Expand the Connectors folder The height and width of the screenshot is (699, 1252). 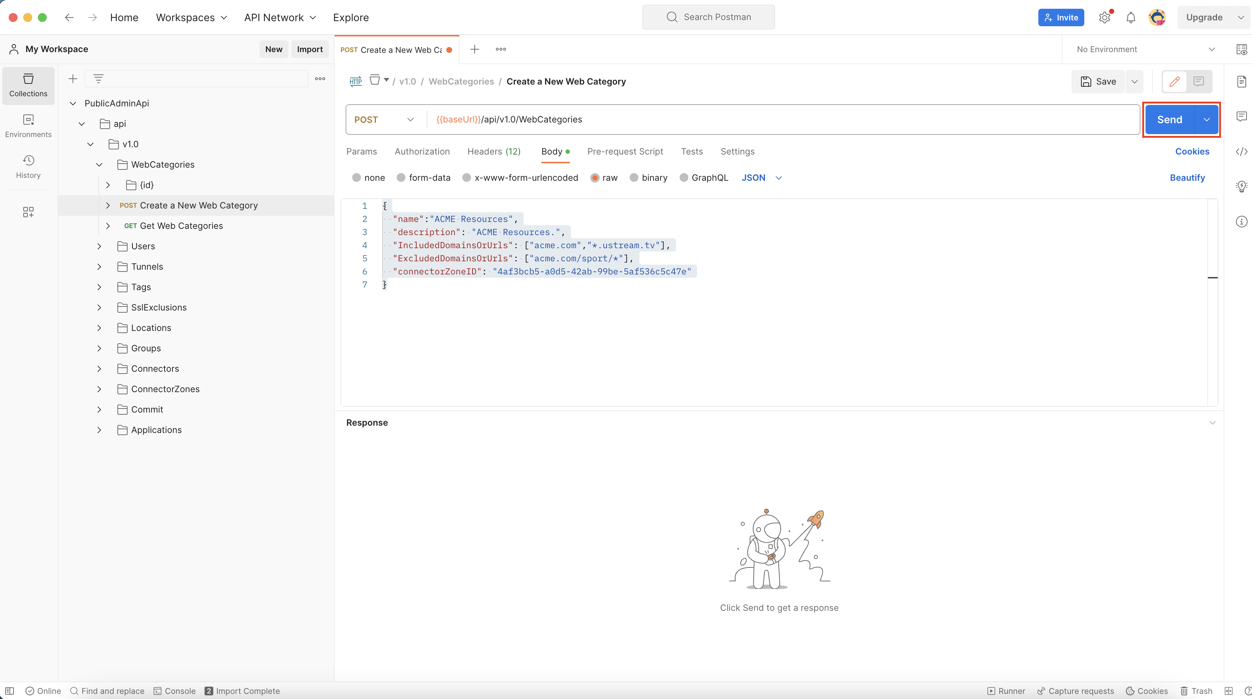[x=99, y=369]
